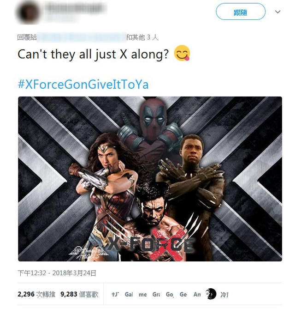View the 2,296 次轉推 retweets list
Image resolution: width=295 pixels, height=309 pixels.
click(36, 294)
